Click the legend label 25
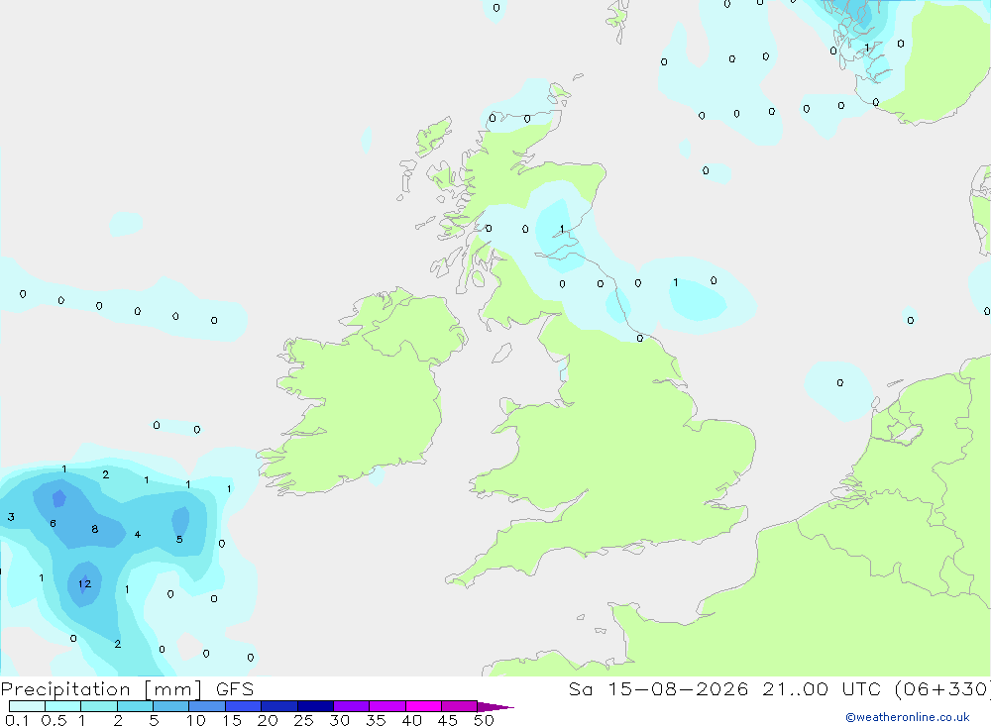The width and height of the screenshot is (991, 726). click(303, 720)
